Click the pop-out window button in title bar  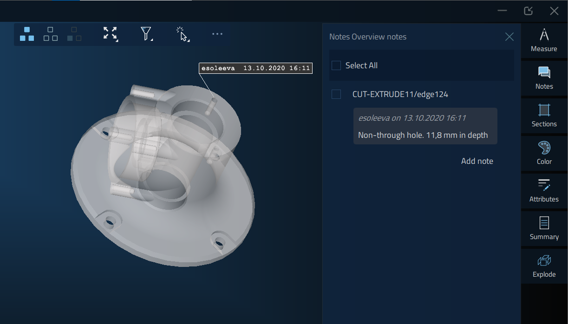[528, 11]
